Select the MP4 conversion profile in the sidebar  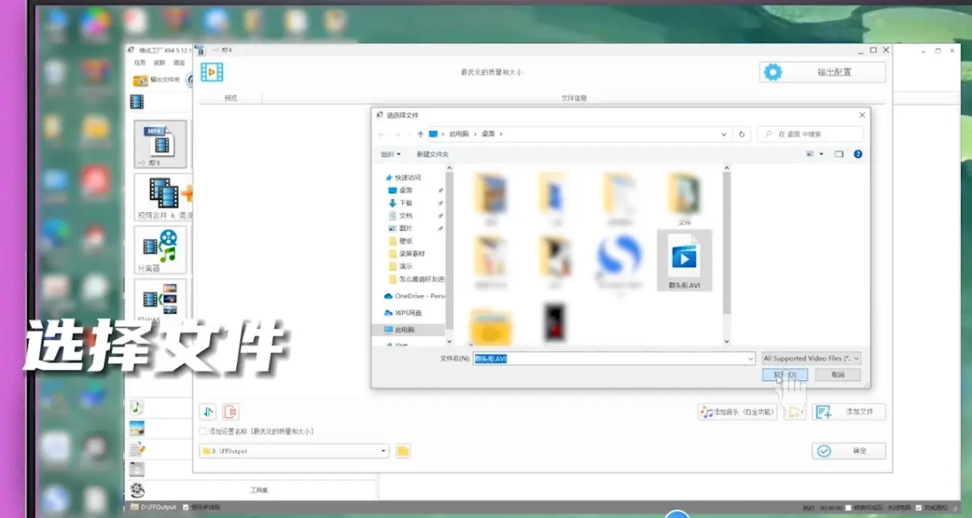pyautogui.click(x=161, y=143)
